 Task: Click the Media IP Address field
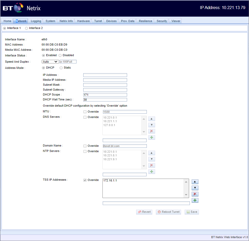point(105,80)
